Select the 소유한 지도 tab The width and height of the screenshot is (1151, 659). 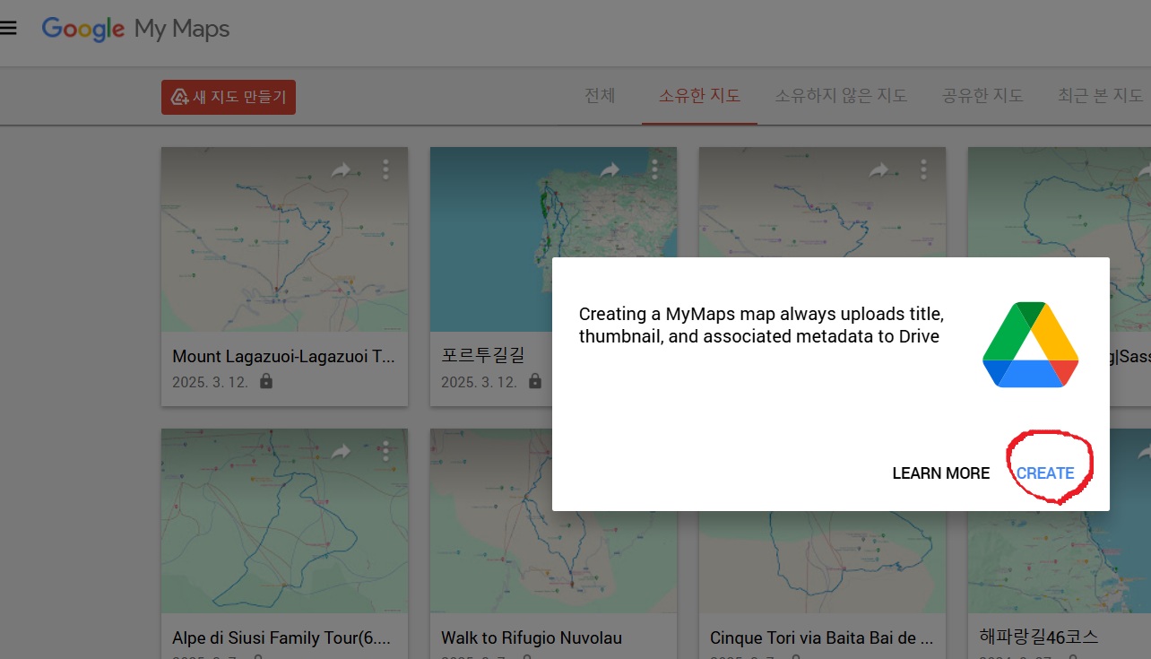(x=699, y=95)
